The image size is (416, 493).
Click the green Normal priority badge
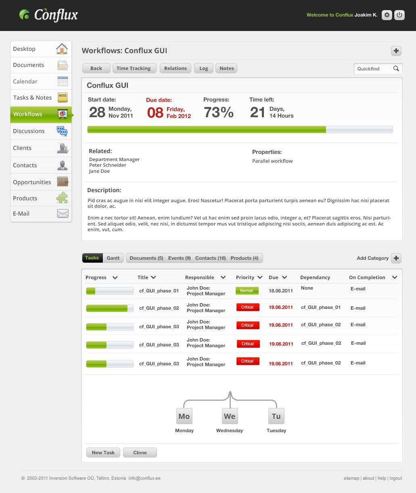247,290
